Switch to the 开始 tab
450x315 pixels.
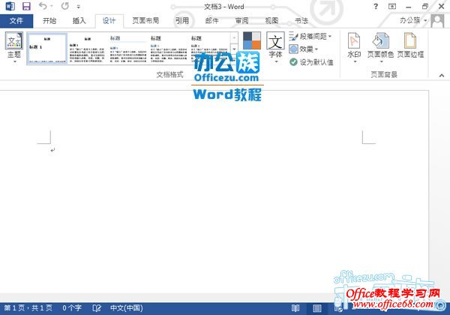(x=49, y=21)
